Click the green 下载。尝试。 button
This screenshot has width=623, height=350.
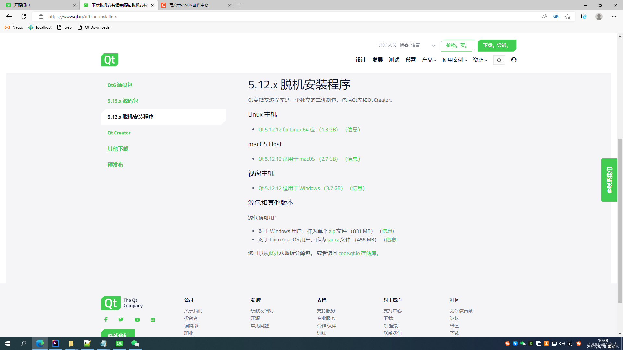click(x=496, y=45)
